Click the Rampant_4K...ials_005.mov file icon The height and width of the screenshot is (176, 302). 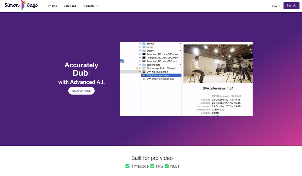click(x=144, y=61)
